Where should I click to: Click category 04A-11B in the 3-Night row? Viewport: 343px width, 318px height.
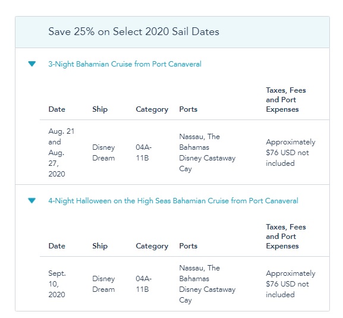tap(143, 152)
